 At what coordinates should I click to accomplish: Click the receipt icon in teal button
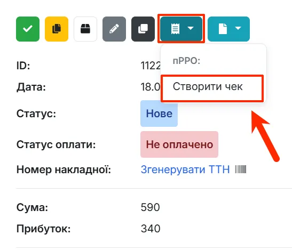coord(175,29)
